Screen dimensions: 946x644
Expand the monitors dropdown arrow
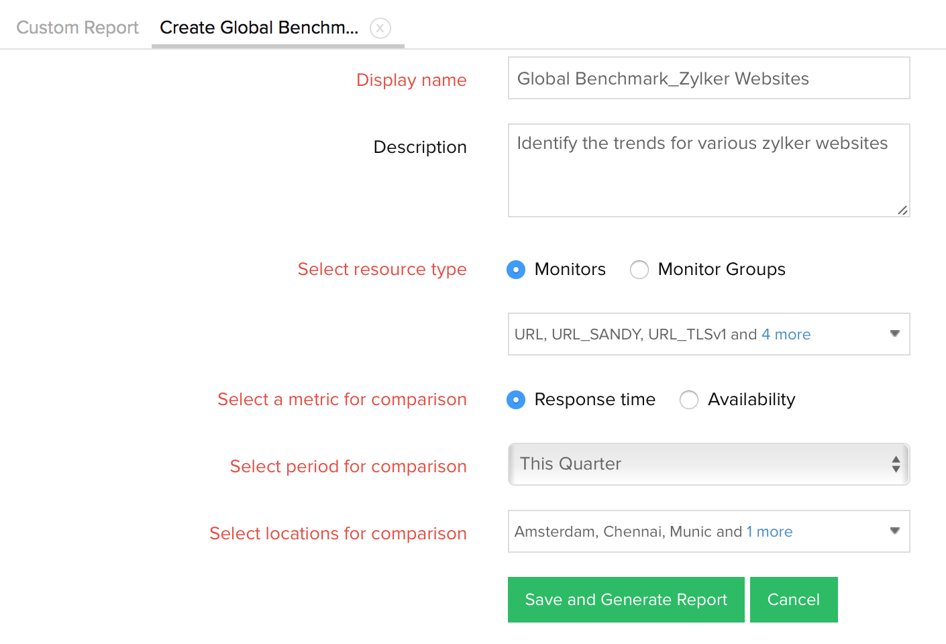(894, 333)
